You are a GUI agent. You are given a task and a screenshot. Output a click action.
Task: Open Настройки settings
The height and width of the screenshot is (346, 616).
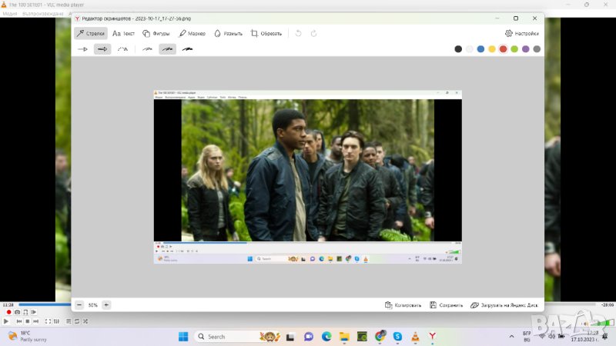click(521, 33)
